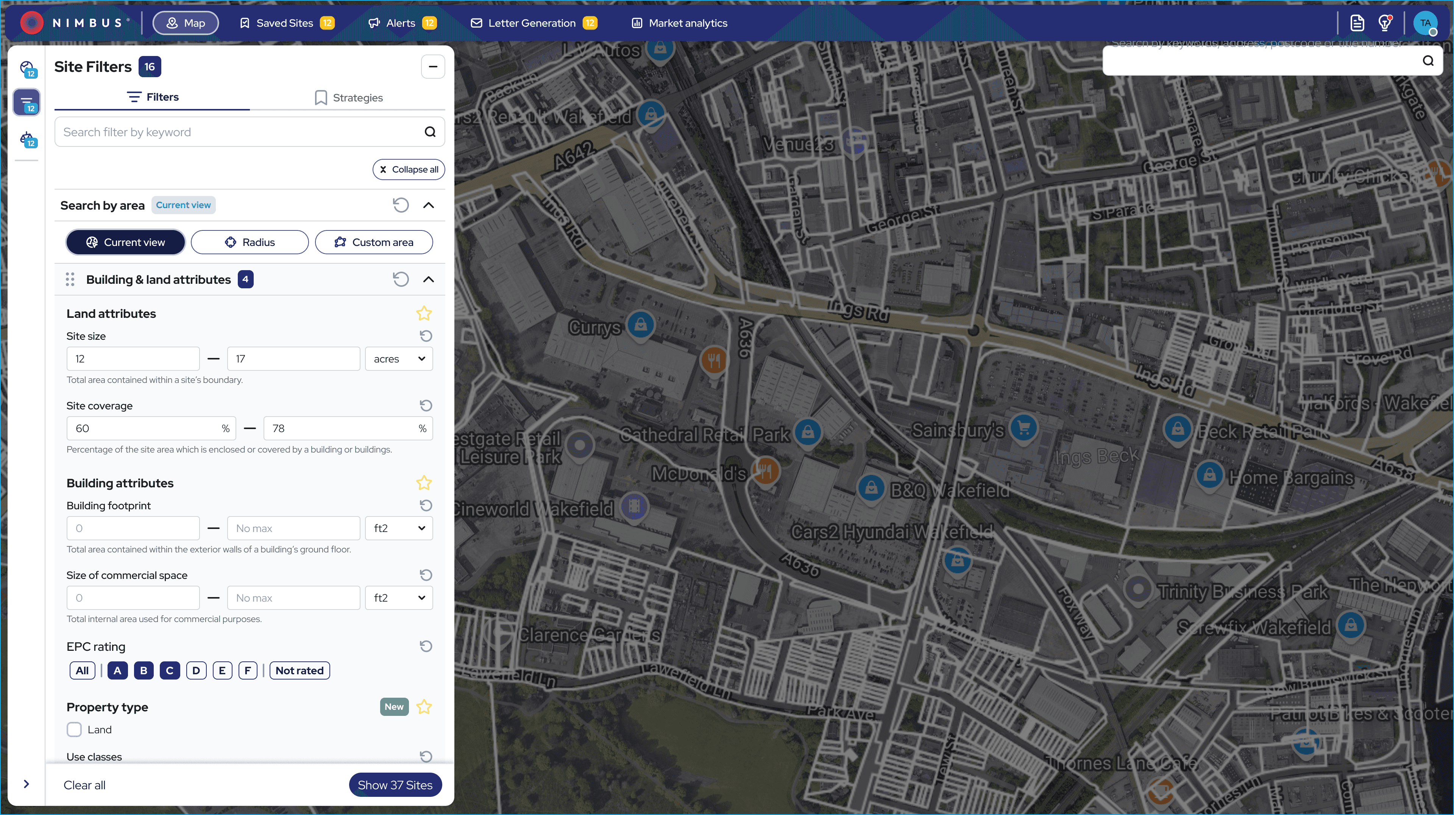This screenshot has height=815, width=1454.
Task: Reset the Site size filter
Action: coord(426,336)
